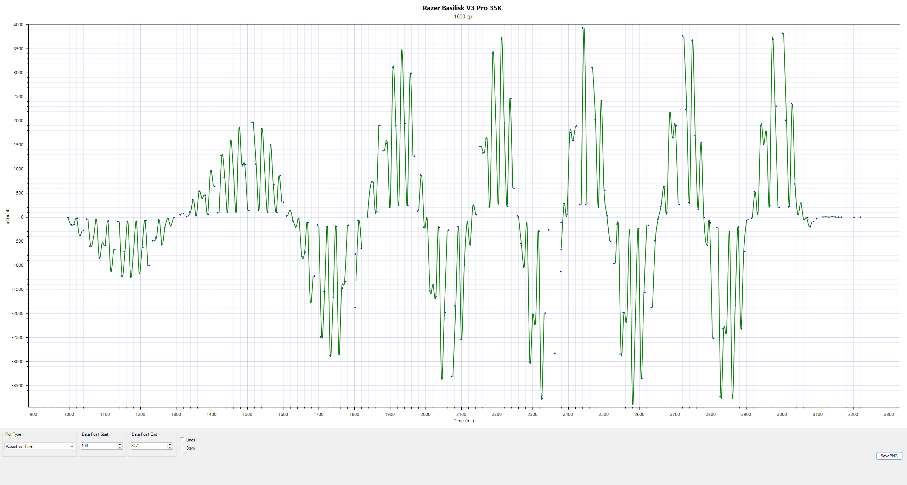Screen dimensions: 907x485
Task: Click the SavePNG button
Action: [x=889, y=456]
